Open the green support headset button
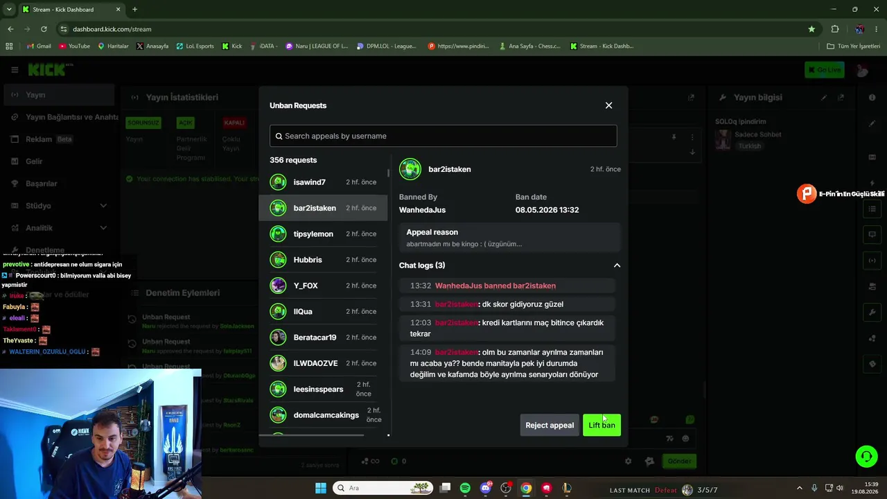Screen dimensions: 887x499 point(866,456)
